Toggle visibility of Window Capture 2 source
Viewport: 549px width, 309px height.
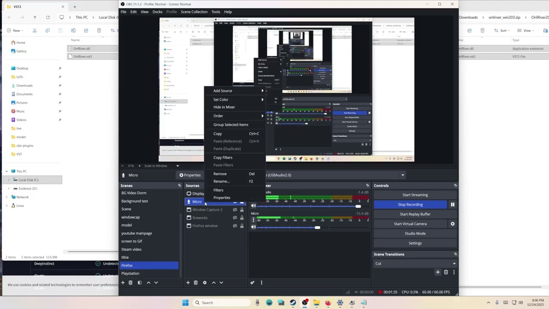click(x=235, y=210)
